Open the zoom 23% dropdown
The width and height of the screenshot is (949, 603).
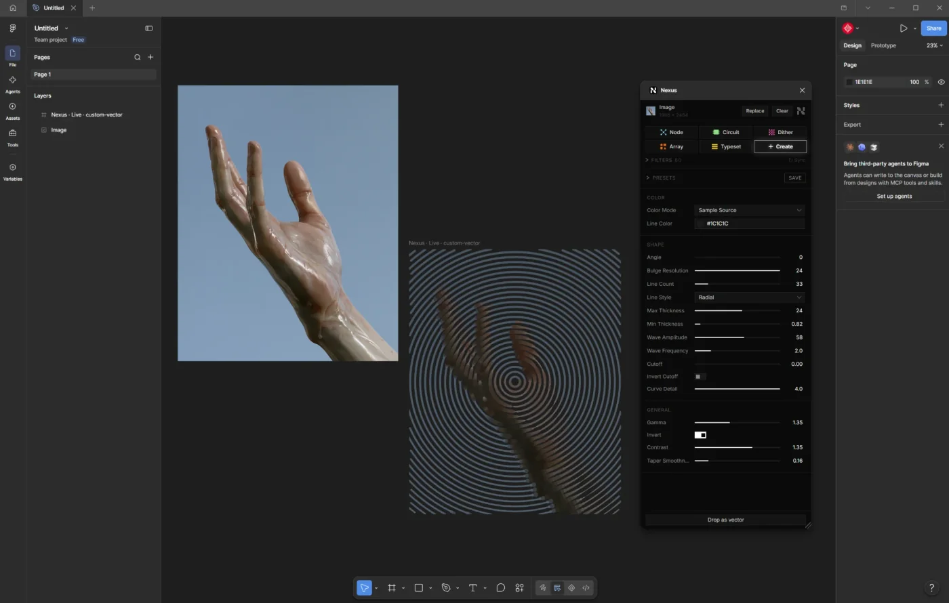934,45
